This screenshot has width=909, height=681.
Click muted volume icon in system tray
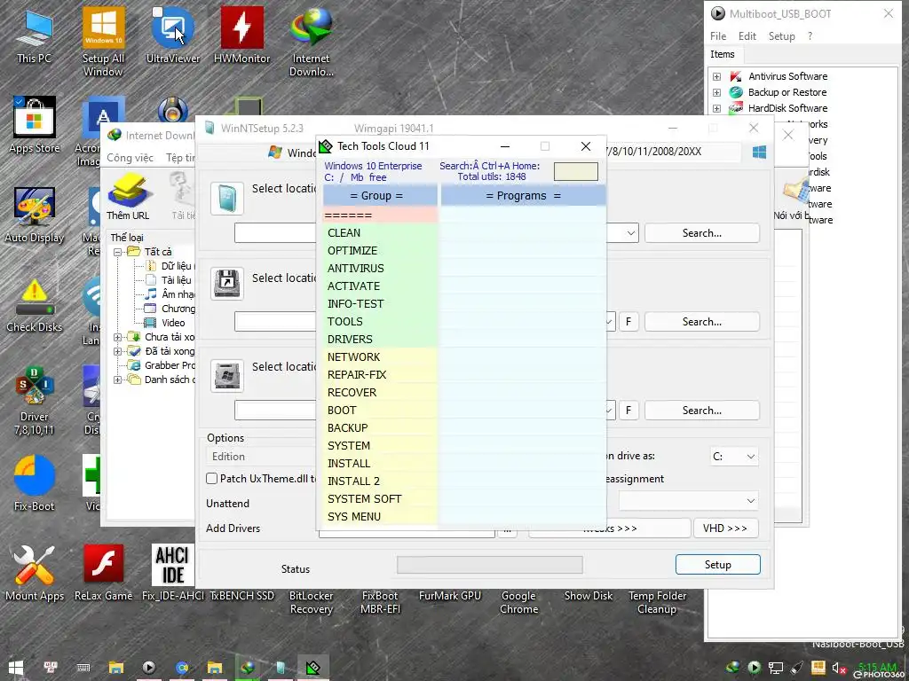pyautogui.click(x=839, y=669)
